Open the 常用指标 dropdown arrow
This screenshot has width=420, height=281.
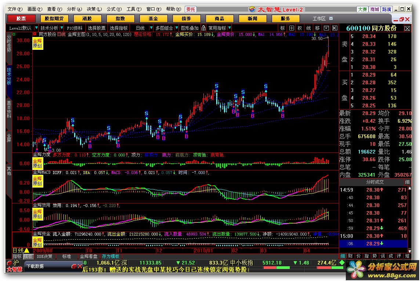(229, 28)
